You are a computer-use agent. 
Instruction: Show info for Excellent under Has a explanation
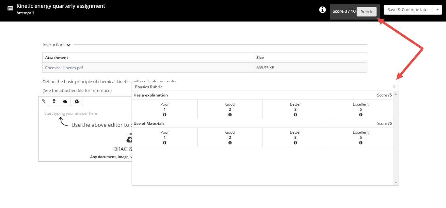(x=360, y=115)
